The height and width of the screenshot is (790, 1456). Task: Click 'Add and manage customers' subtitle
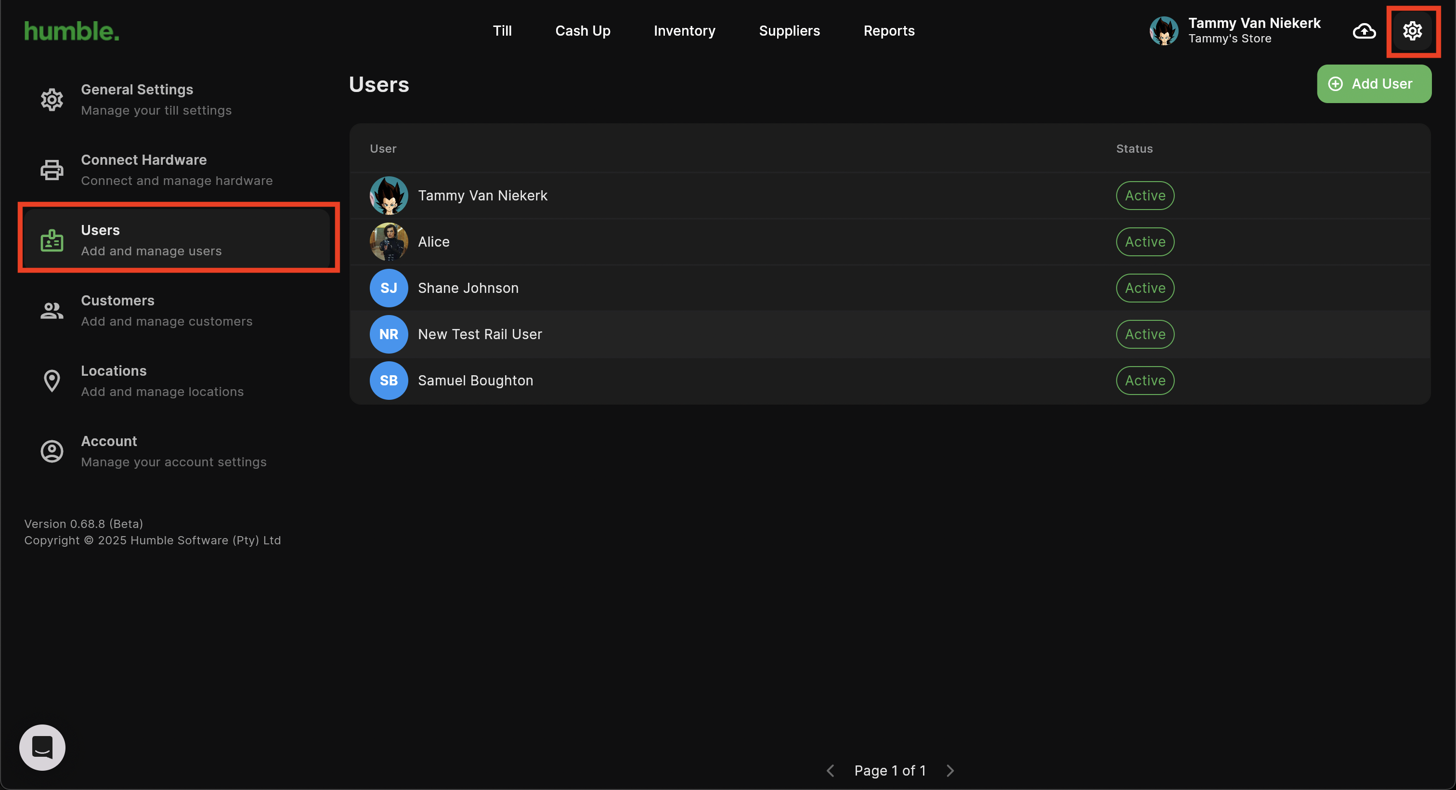pyautogui.click(x=166, y=321)
